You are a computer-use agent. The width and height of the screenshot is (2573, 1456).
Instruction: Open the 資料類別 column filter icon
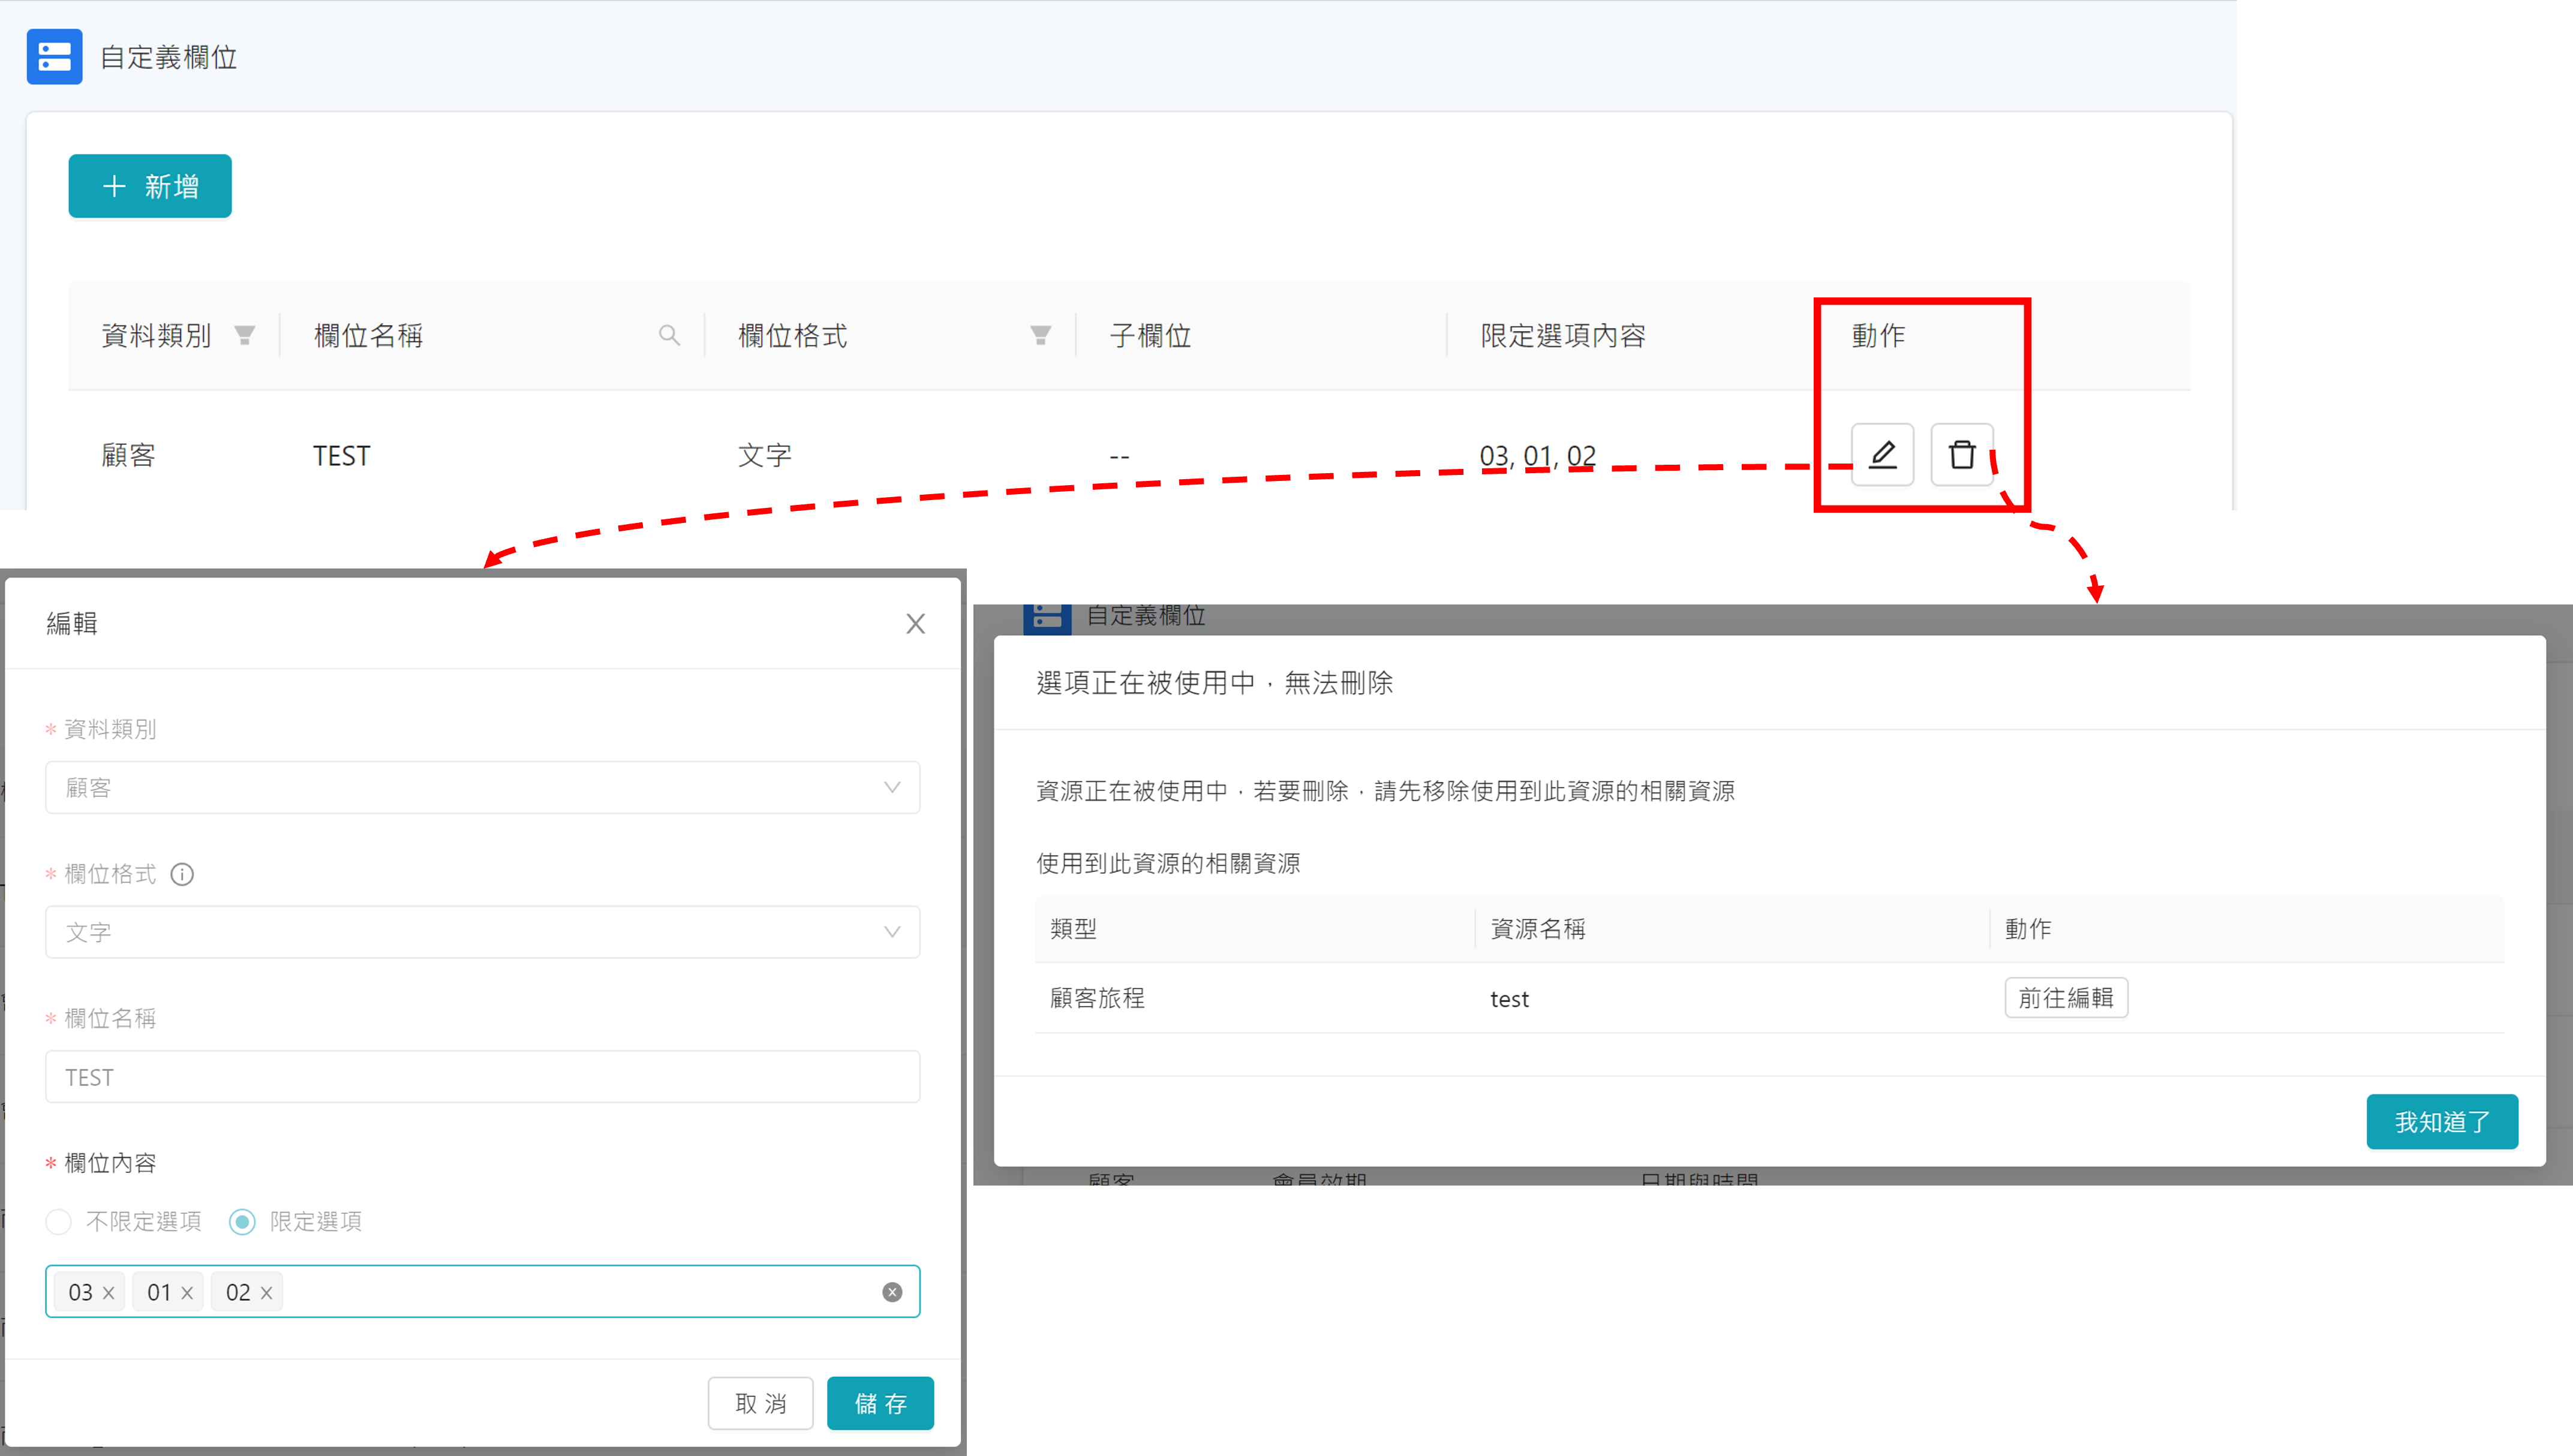[244, 335]
